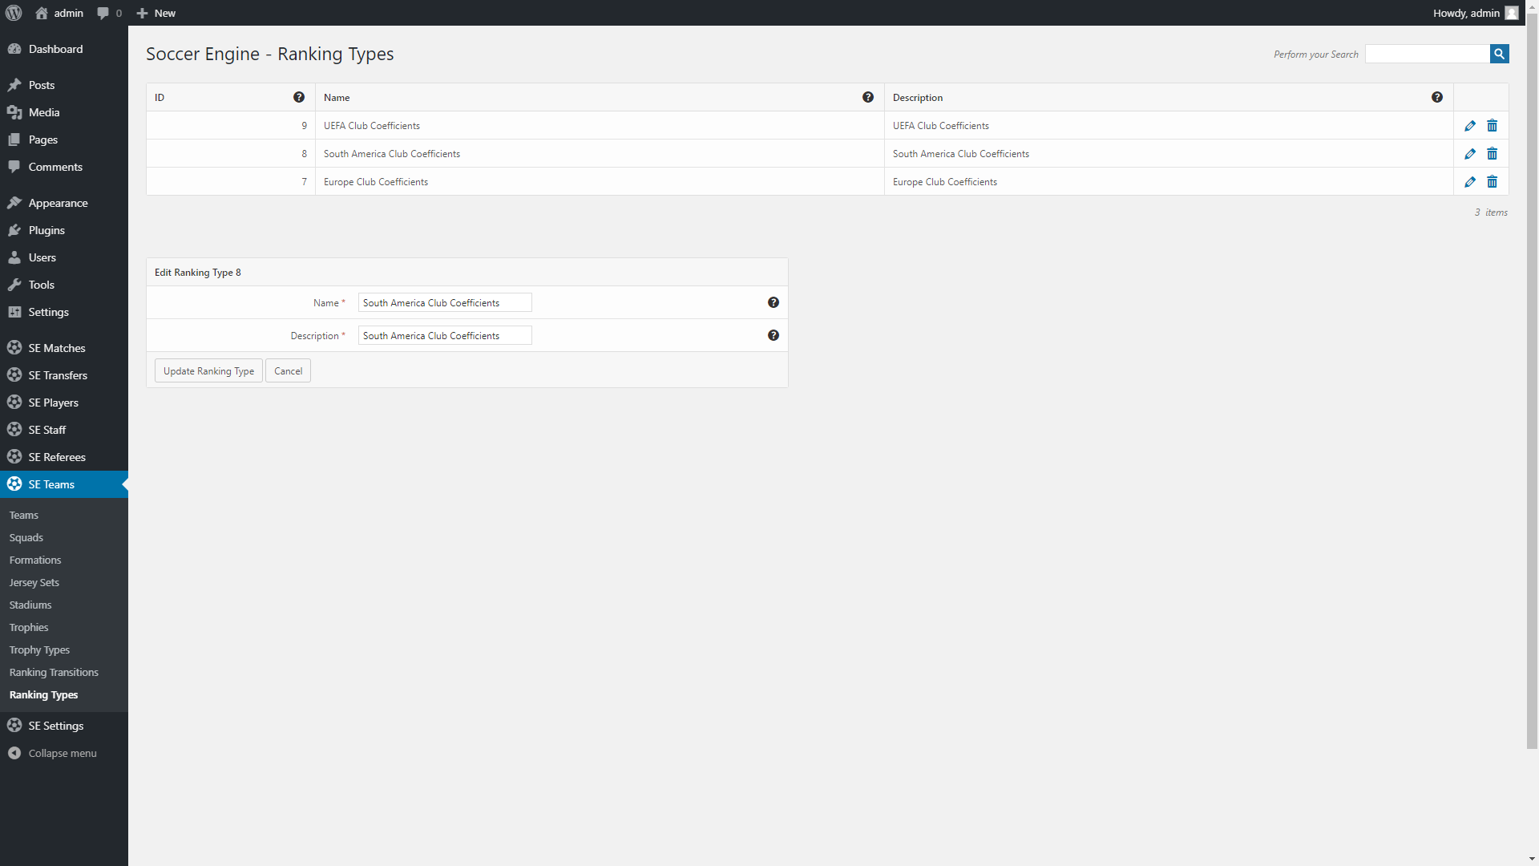The height and width of the screenshot is (866, 1539).
Task: Delete the South America Club Coefficients row
Action: [x=1492, y=154]
